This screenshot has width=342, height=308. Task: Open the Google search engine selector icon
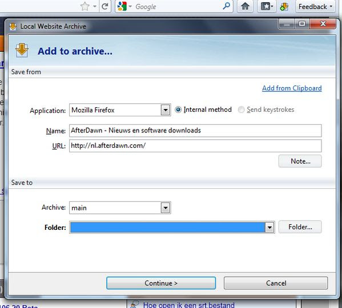122,6
